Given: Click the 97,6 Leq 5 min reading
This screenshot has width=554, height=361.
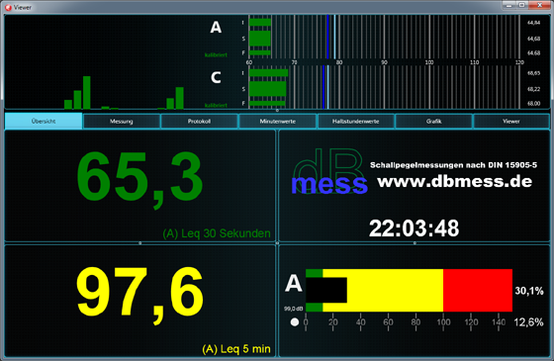Looking at the screenshot, I should click(x=139, y=296).
